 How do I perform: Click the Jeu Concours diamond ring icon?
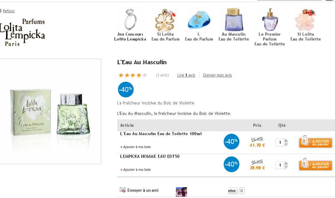click(x=130, y=19)
